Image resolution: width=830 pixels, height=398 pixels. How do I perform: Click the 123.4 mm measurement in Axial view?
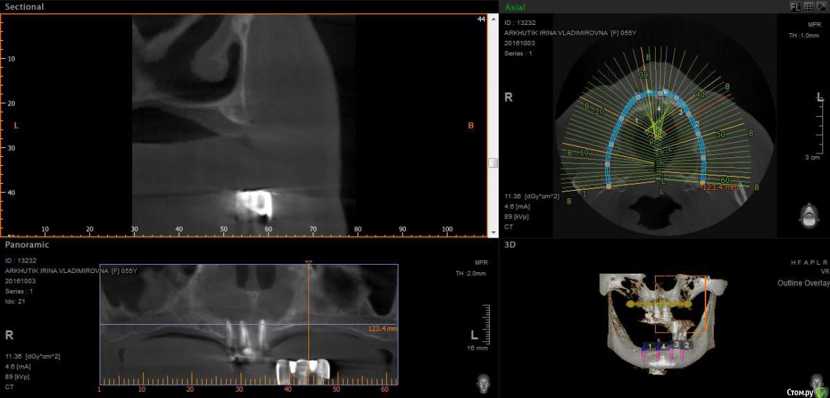720,187
